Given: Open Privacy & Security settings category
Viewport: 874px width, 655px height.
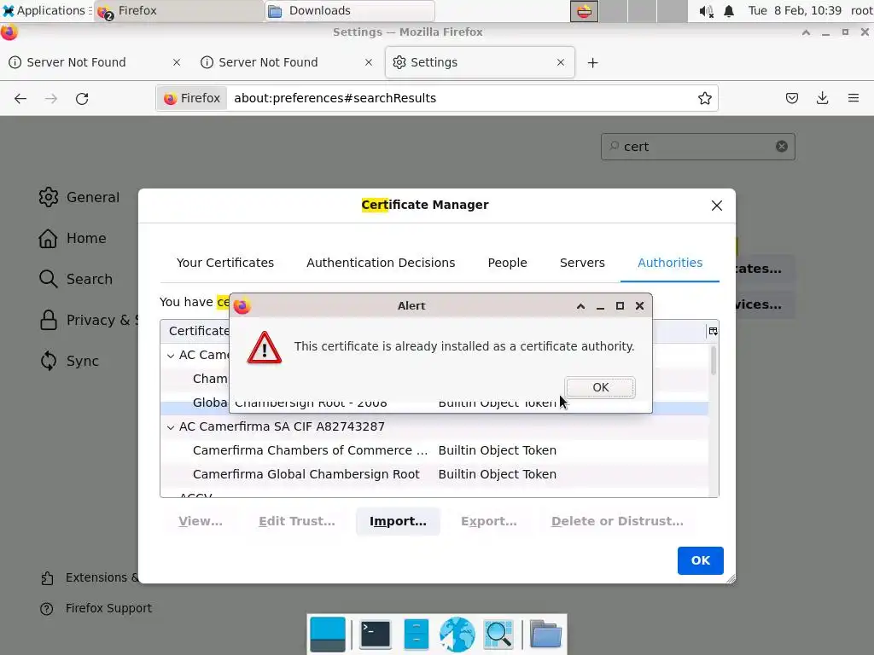Looking at the screenshot, I should click(88, 321).
